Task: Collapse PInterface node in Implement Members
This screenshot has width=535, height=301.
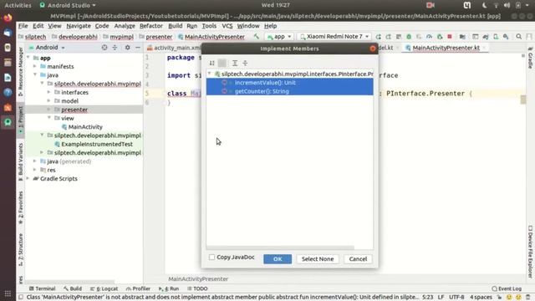Action: 210,74
